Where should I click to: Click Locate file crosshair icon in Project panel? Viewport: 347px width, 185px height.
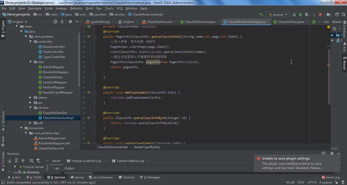click(x=55, y=22)
